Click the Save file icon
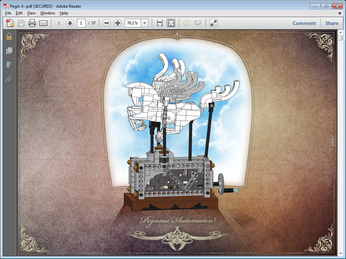Viewport: 346px width, 259px height. (x=21, y=23)
